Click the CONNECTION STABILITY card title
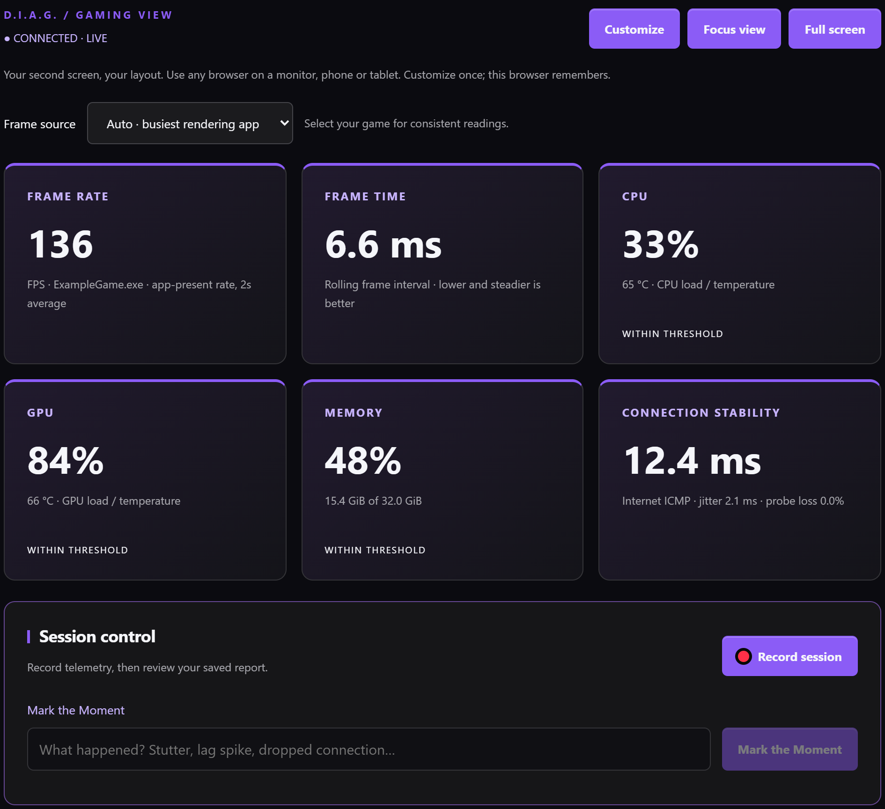This screenshot has height=809, width=885. pos(701,413)
